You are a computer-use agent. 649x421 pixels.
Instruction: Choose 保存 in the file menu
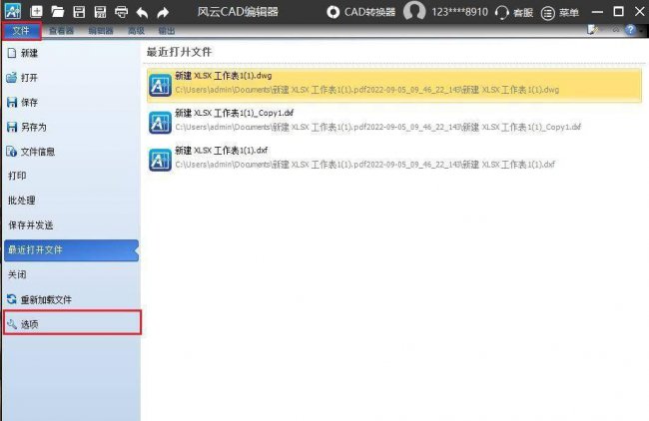pos(71,102)
